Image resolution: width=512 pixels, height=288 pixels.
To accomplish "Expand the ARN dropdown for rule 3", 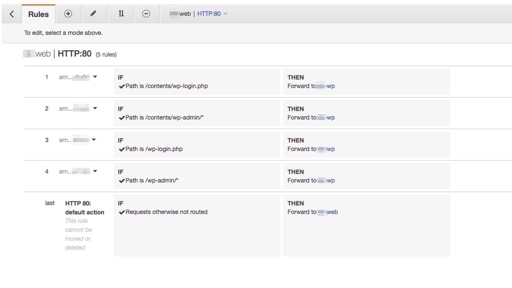I will pyautogui.click(x=94, y=140).
